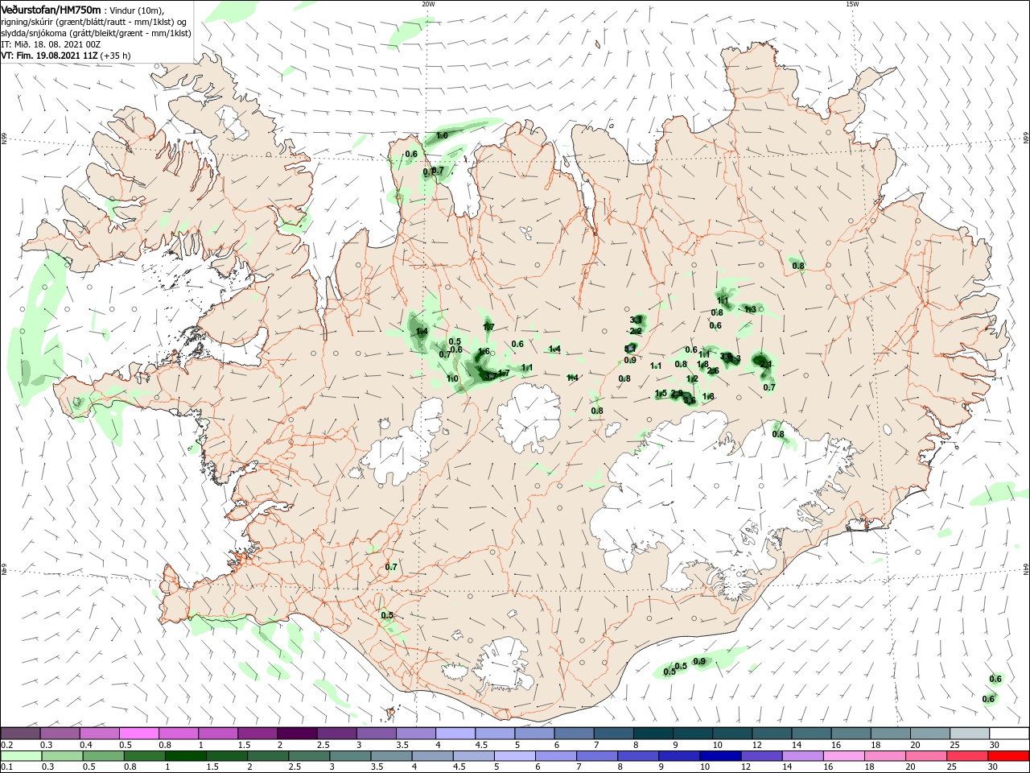
Task: Click the 15W longitude label at top
Action: tap(852, 4)
